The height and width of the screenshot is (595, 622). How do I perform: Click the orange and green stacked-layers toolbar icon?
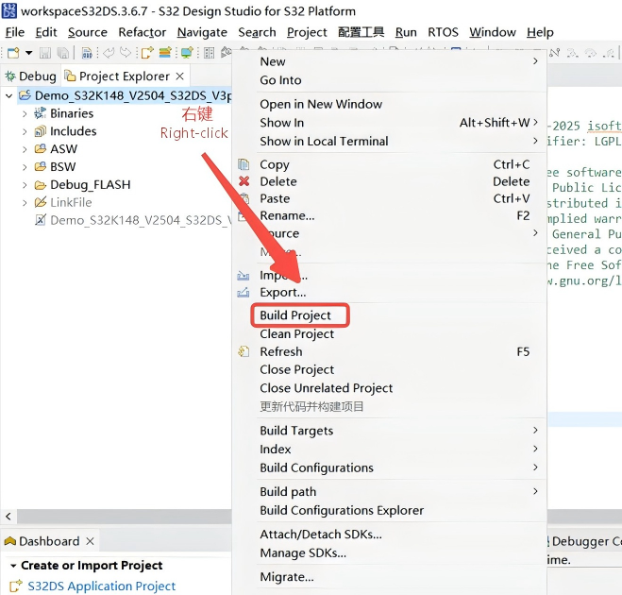pos(165,52)
